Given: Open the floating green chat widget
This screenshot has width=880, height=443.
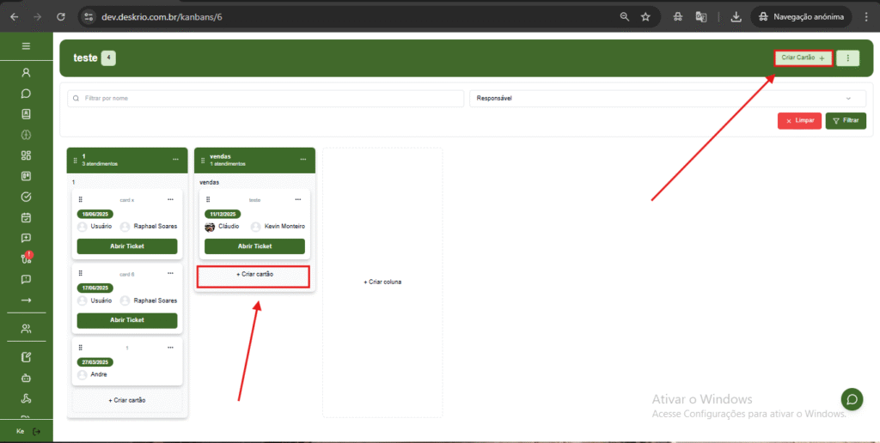Looking at the screenshot, I should click(852, 398).
